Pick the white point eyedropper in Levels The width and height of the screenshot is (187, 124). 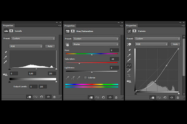click(x=5, y=62)
